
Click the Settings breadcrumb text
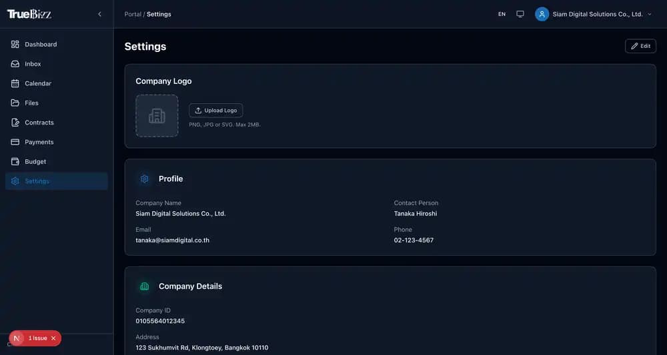(x=159, y=14)
